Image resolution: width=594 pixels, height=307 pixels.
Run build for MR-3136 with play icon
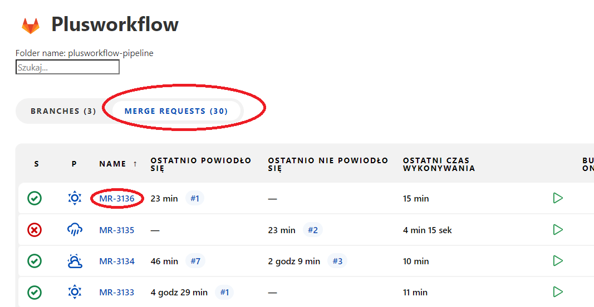[558, 198]
